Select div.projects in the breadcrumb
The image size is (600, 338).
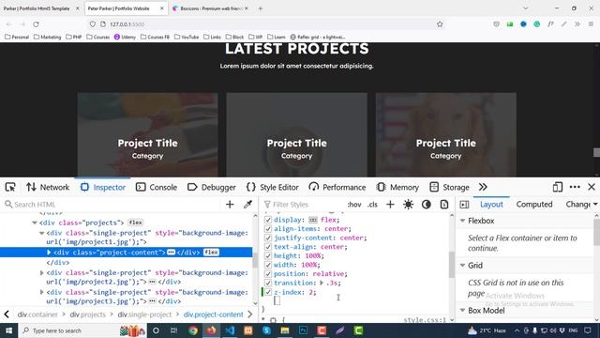tap(87, 315)
